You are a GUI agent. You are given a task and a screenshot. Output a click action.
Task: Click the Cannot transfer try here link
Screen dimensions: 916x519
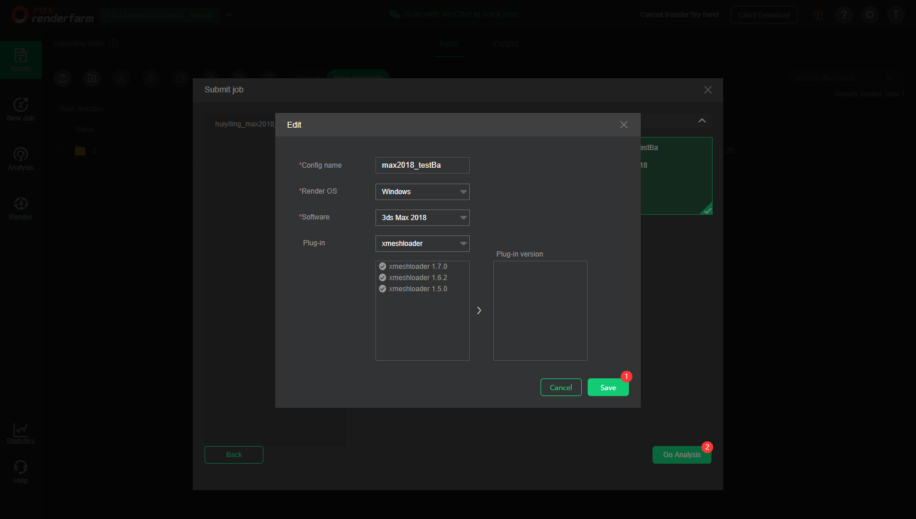[x=680, y=15]
